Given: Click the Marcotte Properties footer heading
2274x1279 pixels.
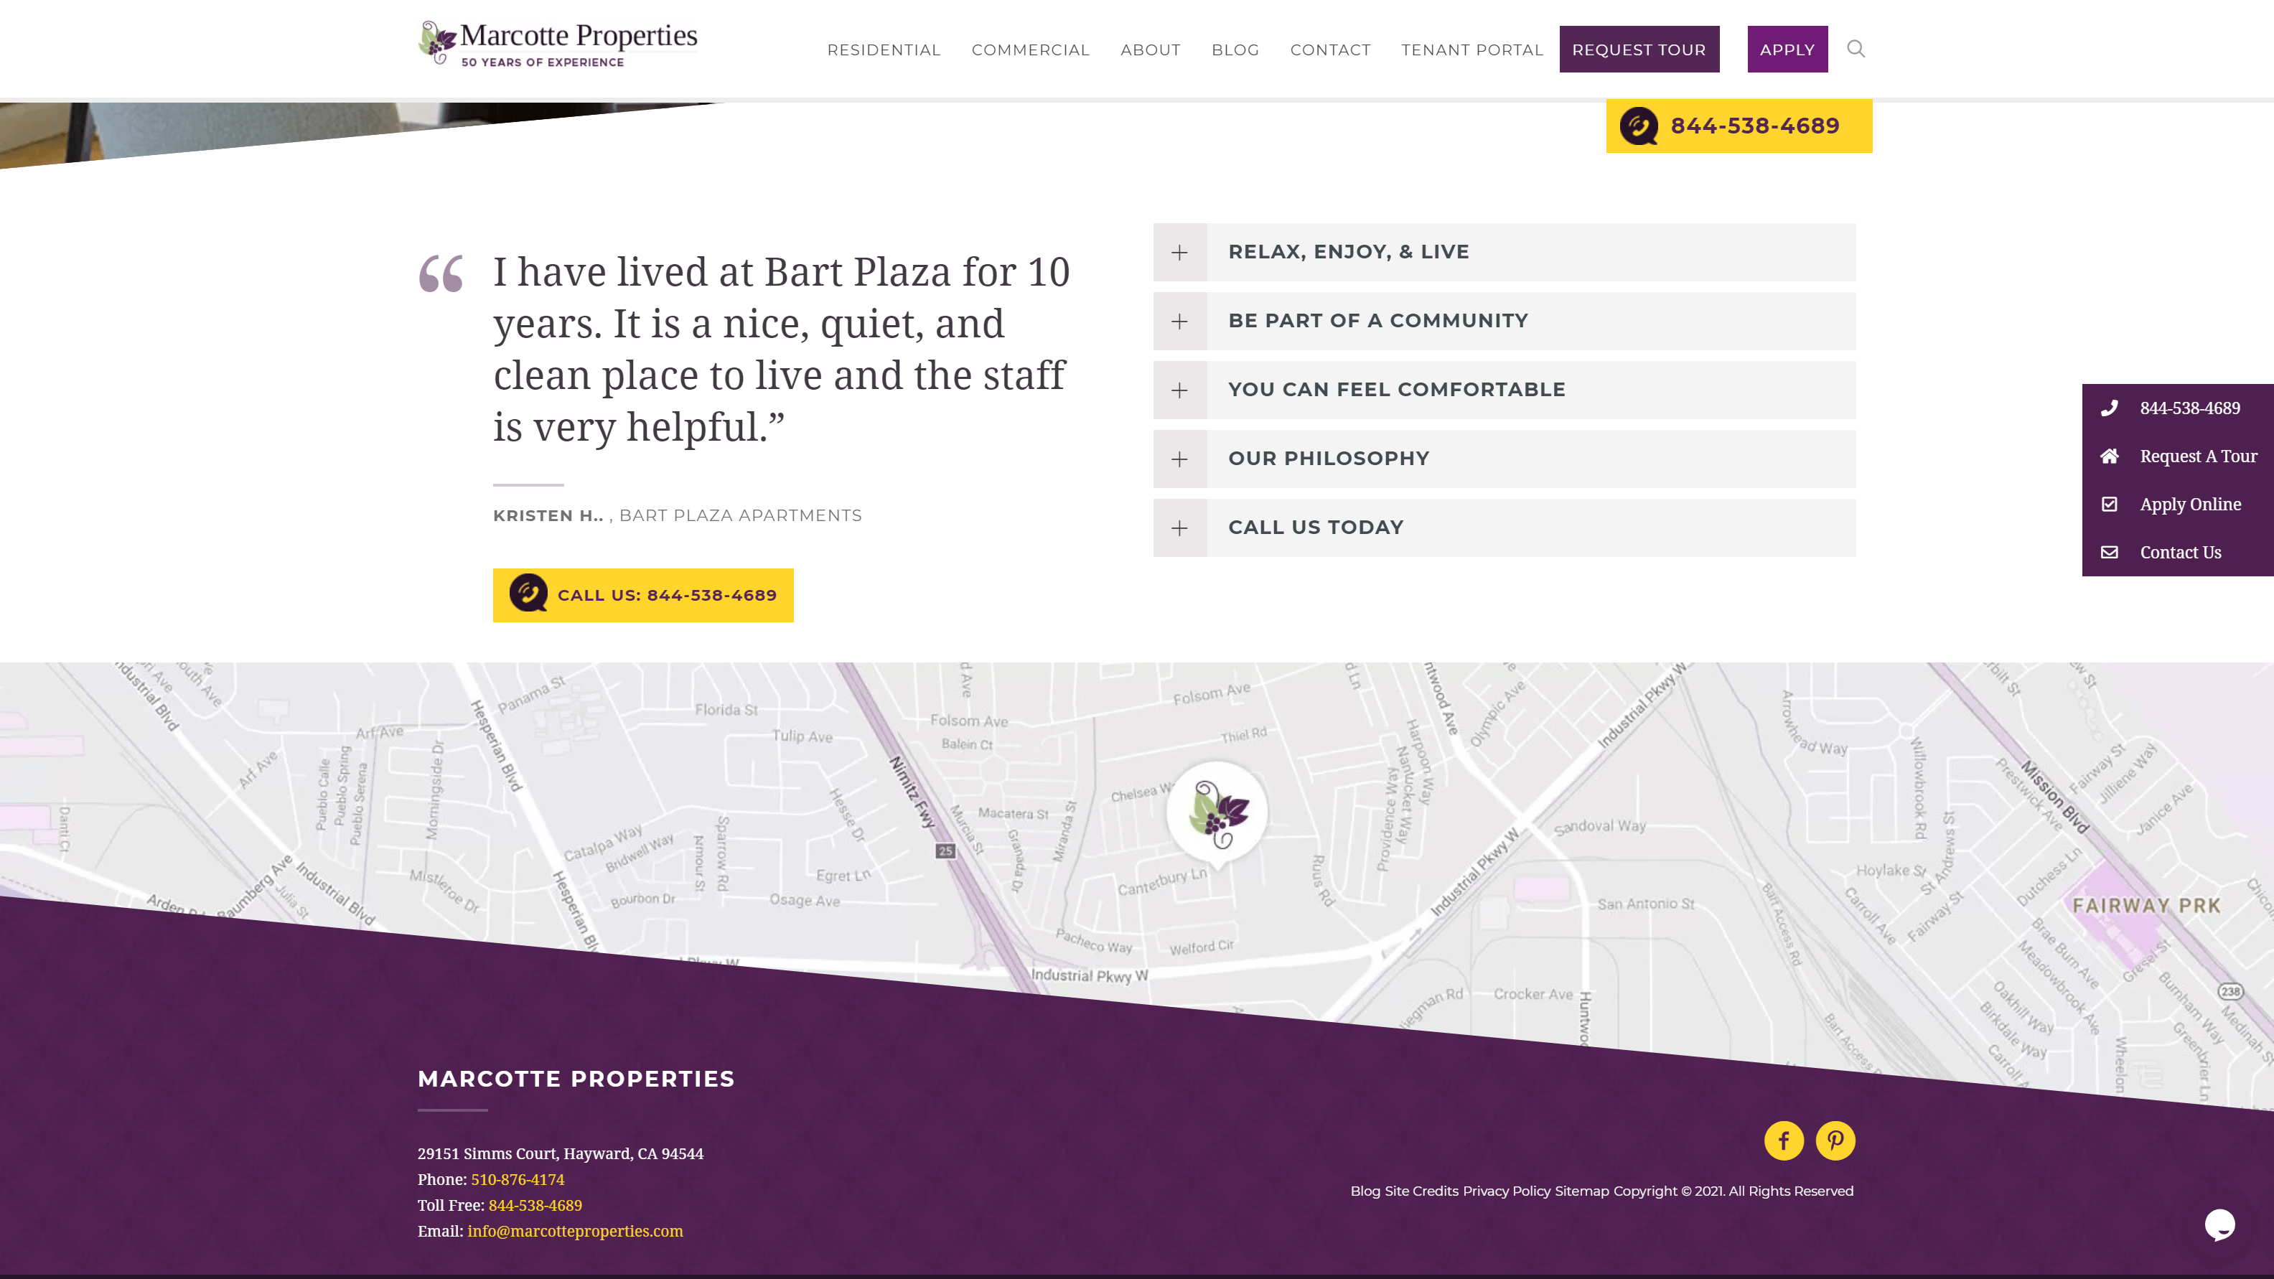Looking at the screenshot, I should click(576, 1079).
